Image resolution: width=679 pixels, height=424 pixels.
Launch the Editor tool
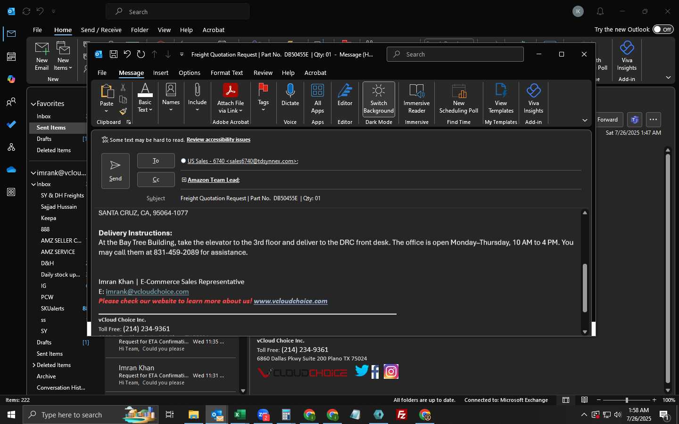coord(345,95)
